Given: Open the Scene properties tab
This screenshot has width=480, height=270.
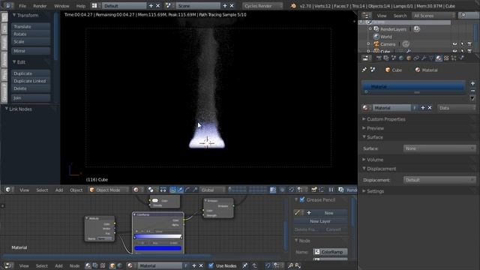Looking at the screenshot, I should (393, 58).
